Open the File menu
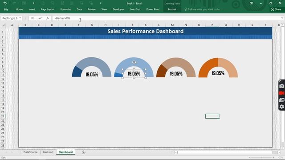The image size is (285, 160). point(6,9)
